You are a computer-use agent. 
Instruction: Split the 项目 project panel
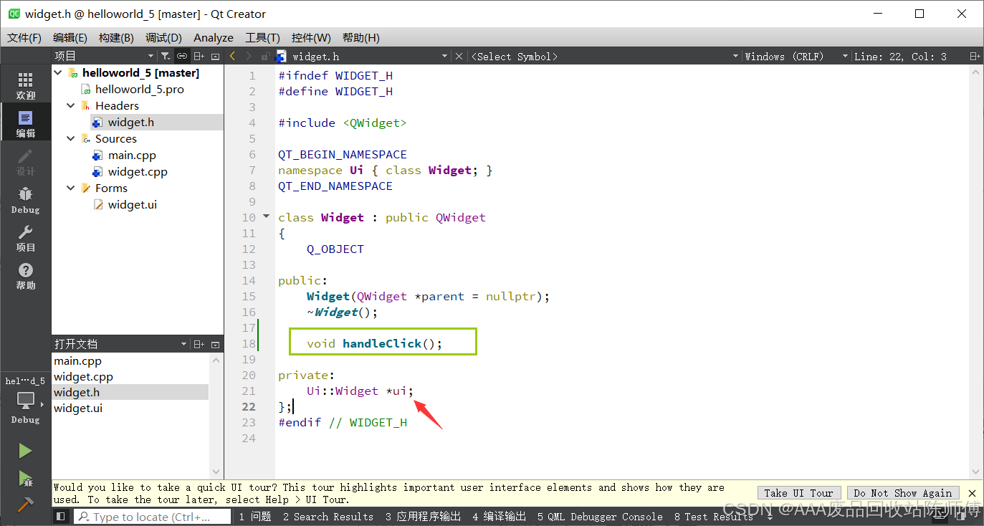coord(199,56)
